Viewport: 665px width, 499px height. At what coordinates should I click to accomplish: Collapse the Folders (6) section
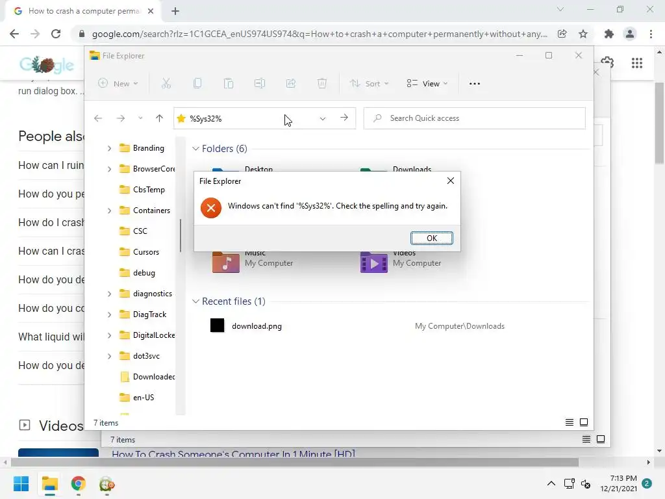[195, 149]
